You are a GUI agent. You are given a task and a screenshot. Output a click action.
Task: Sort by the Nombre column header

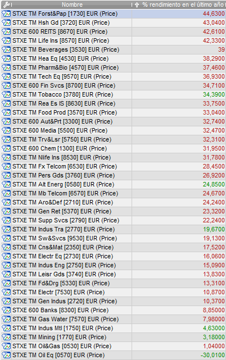pyautogui.click(x=72, y=4)
